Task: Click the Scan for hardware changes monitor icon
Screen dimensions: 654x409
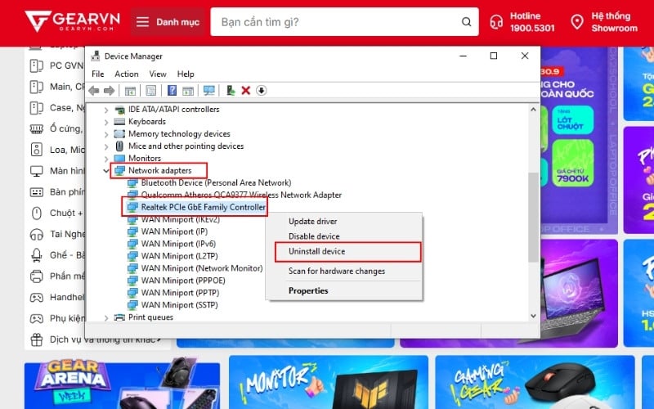Action: click(209, 91)
